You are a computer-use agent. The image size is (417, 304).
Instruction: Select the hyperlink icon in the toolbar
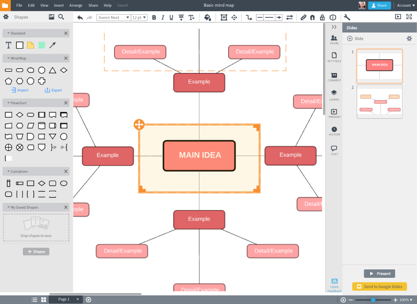point(304,17)
